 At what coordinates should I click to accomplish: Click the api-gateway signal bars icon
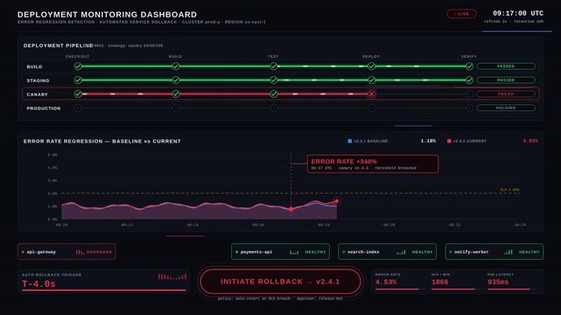coord(80,252)
